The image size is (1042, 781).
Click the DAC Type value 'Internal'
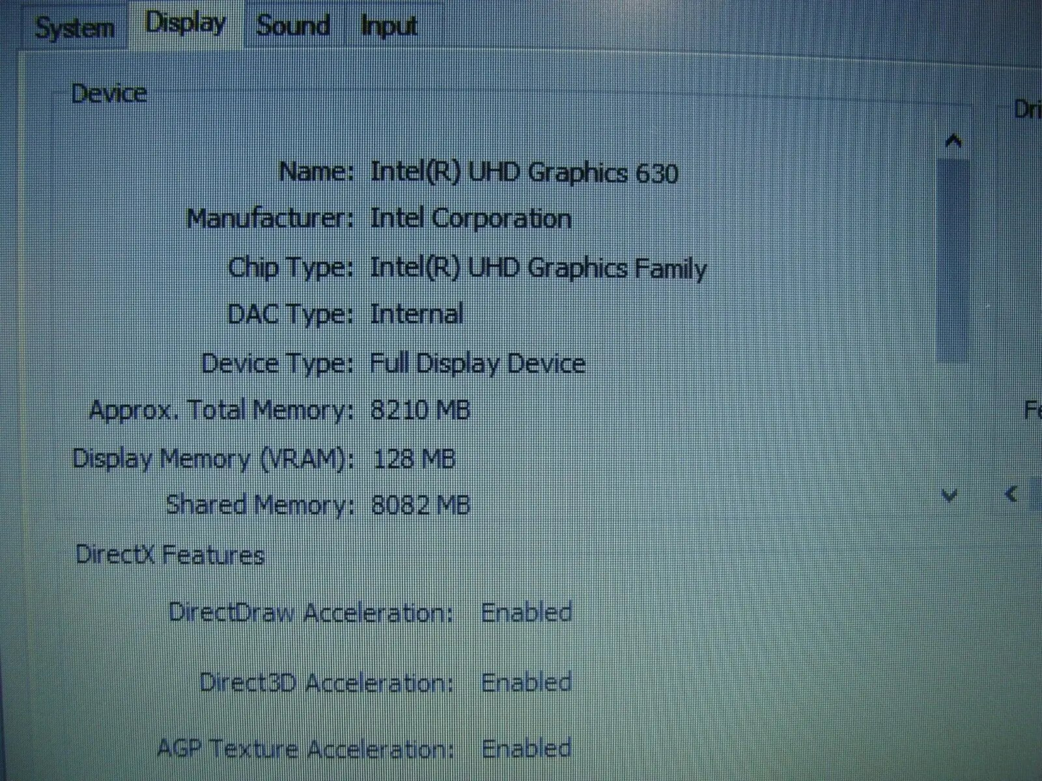coord(417,314)
